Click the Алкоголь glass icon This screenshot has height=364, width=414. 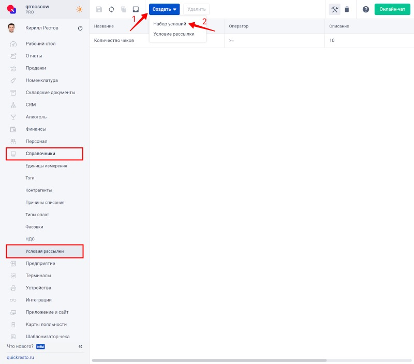click(x=13, y=117)
